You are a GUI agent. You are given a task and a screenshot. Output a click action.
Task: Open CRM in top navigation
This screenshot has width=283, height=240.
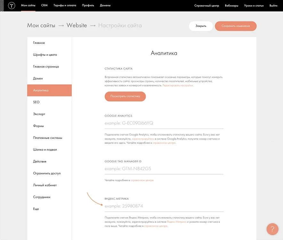(44, 5)
